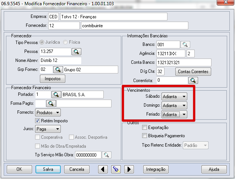Click the Forma Pagto description field
235x179 pixels.
pyautogui.click(x=84, y=104)
